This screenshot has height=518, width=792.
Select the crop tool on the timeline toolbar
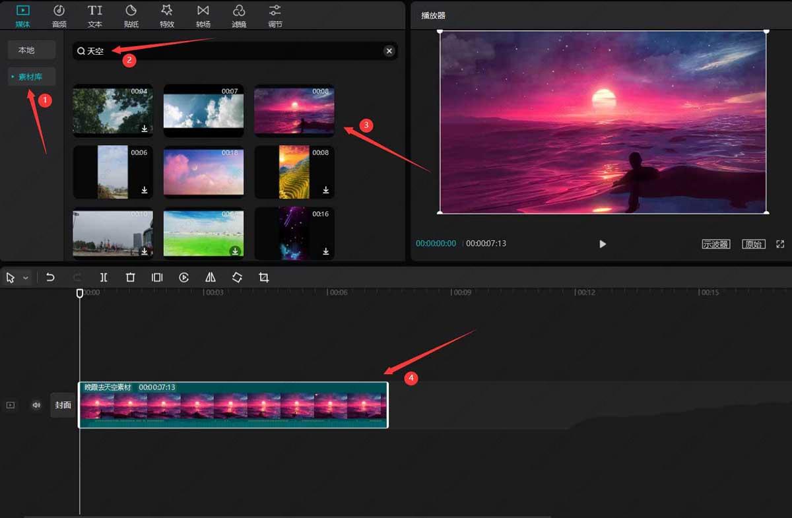[263, 277]
